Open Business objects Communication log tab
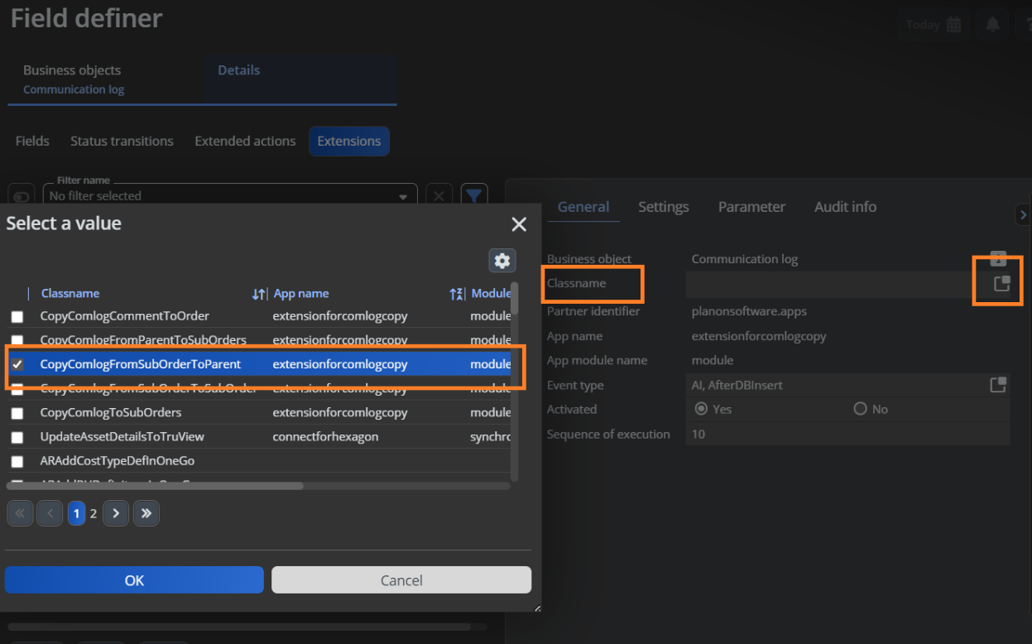Image resolution: width=1032 pixels, height=644 pixels. pyautogui.click(x=104, y=79)
